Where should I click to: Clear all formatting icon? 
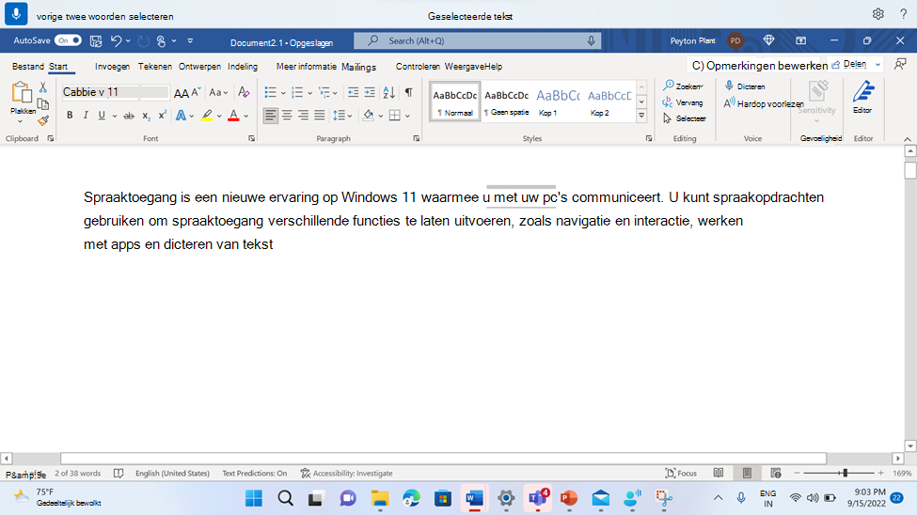pos(244,92)
